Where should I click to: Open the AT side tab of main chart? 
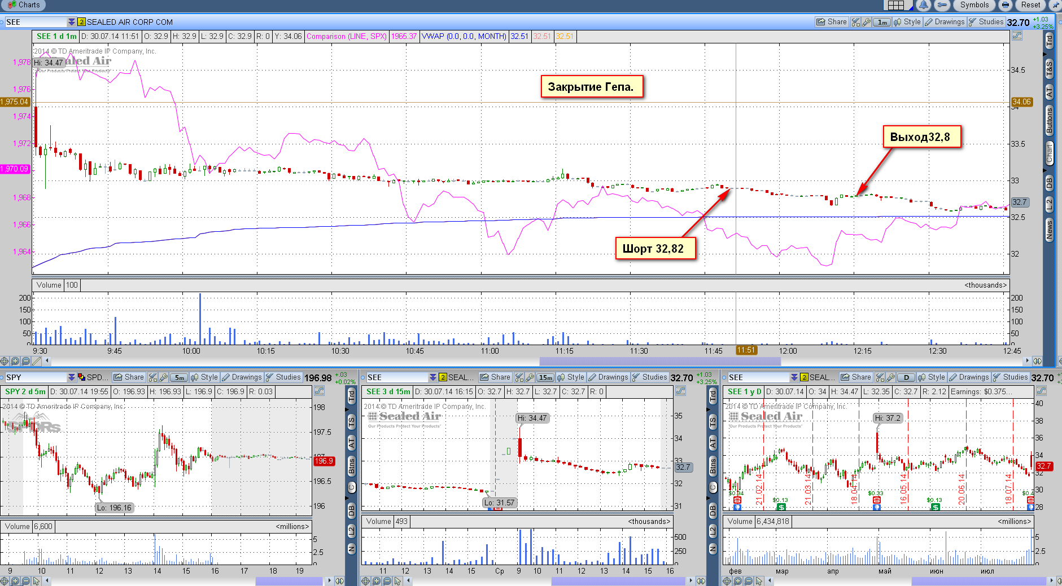tap(1049, 92)
